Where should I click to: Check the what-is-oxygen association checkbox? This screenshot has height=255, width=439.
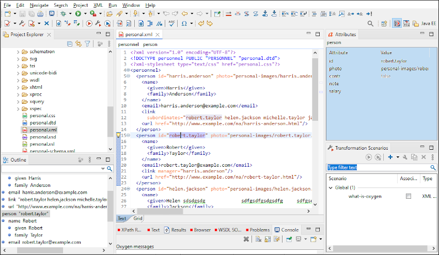pyautogui.click(x=409, y=196)
